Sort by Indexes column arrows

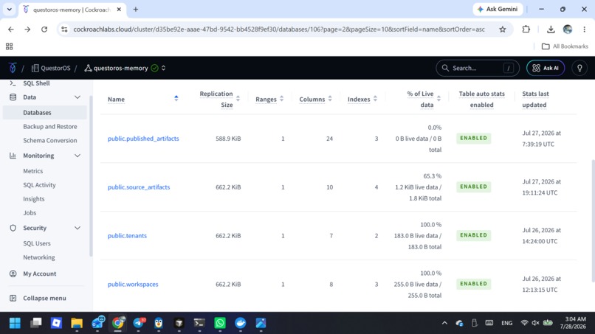pyautogui.click(x=375, y=99)
